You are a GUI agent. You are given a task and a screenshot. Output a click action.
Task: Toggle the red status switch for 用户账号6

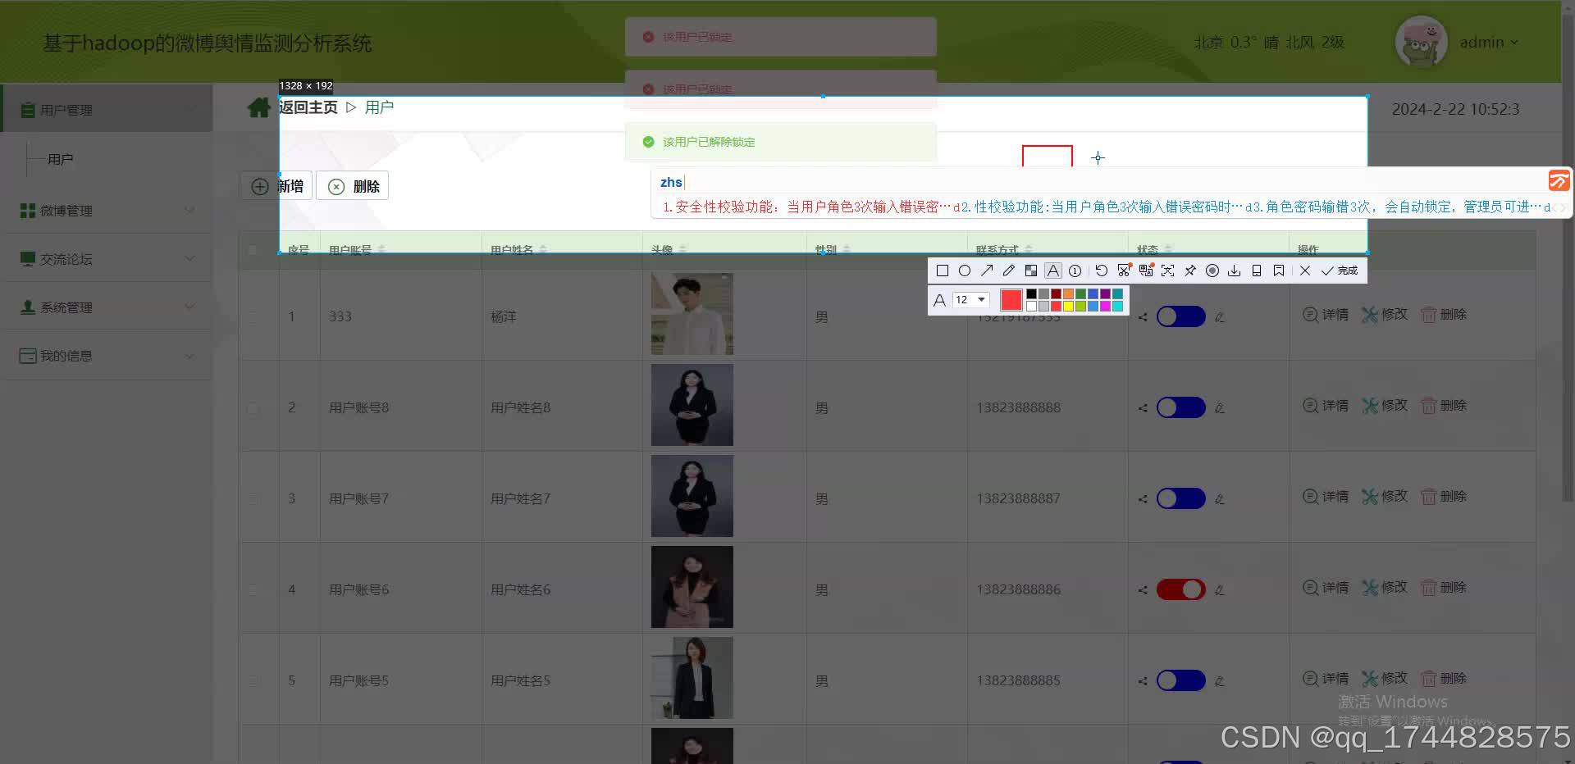click(x=1180, y=589)
